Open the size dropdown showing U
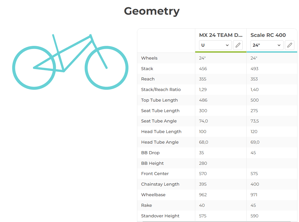This screenshot has width=299, height=222. tap(215, 45)
